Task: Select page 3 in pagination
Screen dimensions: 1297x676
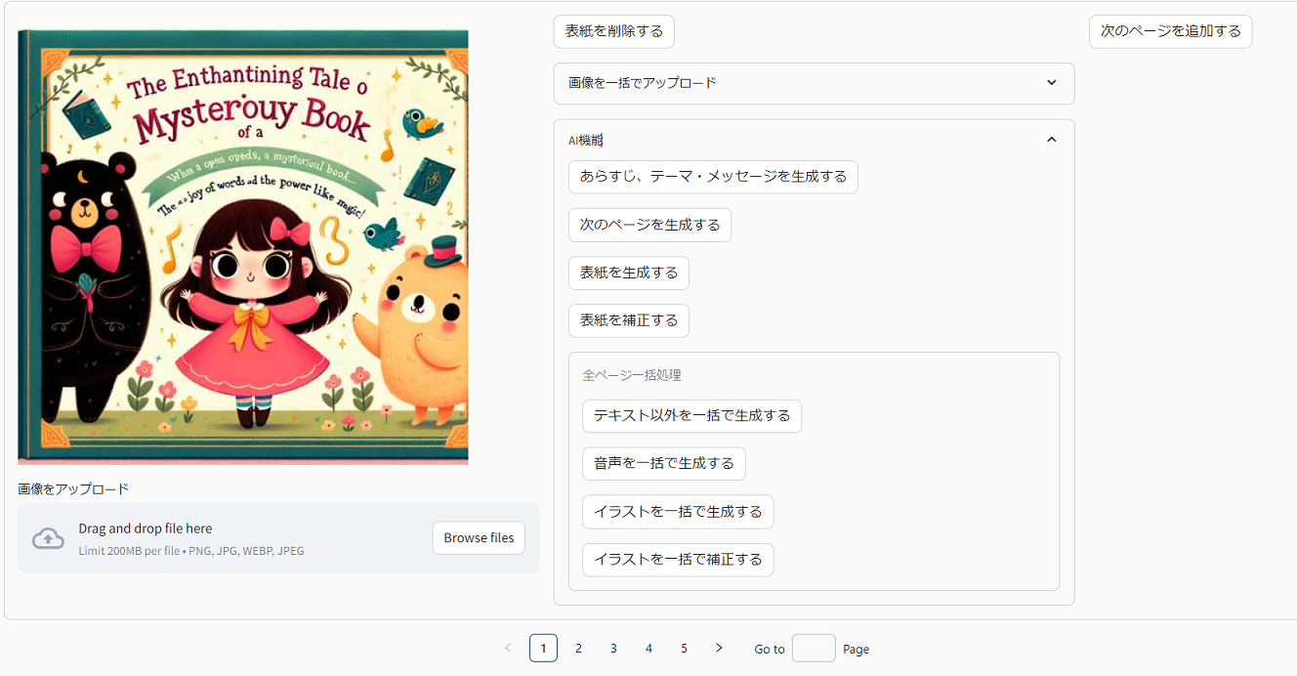Action: click(x=613, y=648)
